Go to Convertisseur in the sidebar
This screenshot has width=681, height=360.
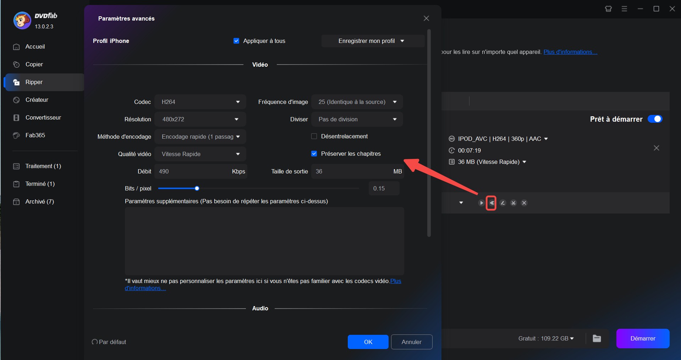43,118
